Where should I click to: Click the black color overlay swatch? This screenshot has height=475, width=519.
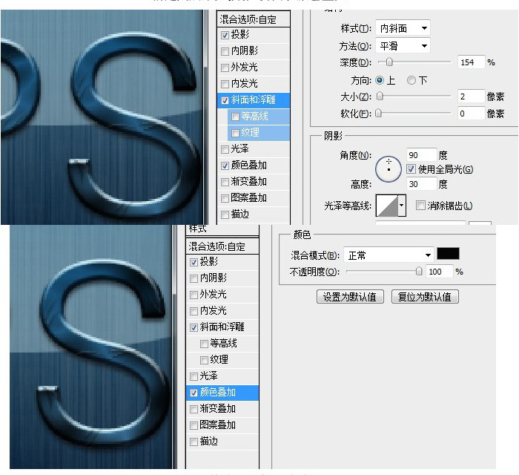pyautogui.click(x=449, y=254)
